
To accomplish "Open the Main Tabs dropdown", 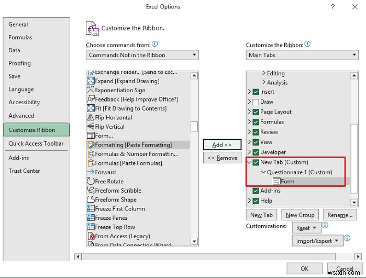I will [x=302, y=55].
